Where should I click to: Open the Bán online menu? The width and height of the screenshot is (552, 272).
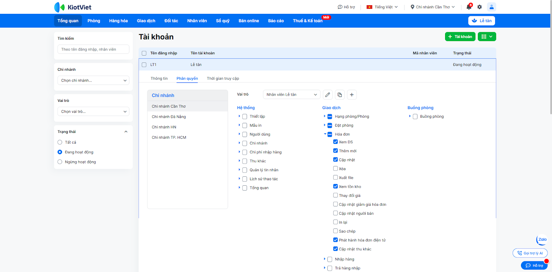[x=249, y=21]
